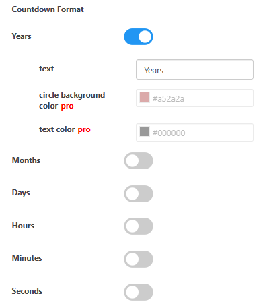
Task: Click the Months label
Action: pos(26,160)
